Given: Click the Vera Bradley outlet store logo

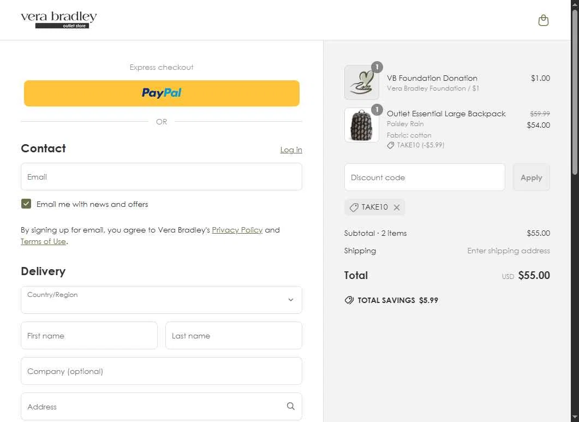Looking at the screenshot, I should 59,20.
